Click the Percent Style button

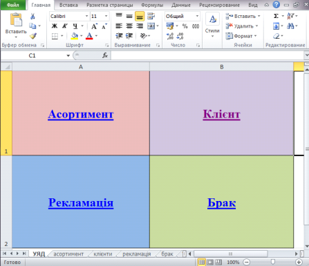click(185, 26)
